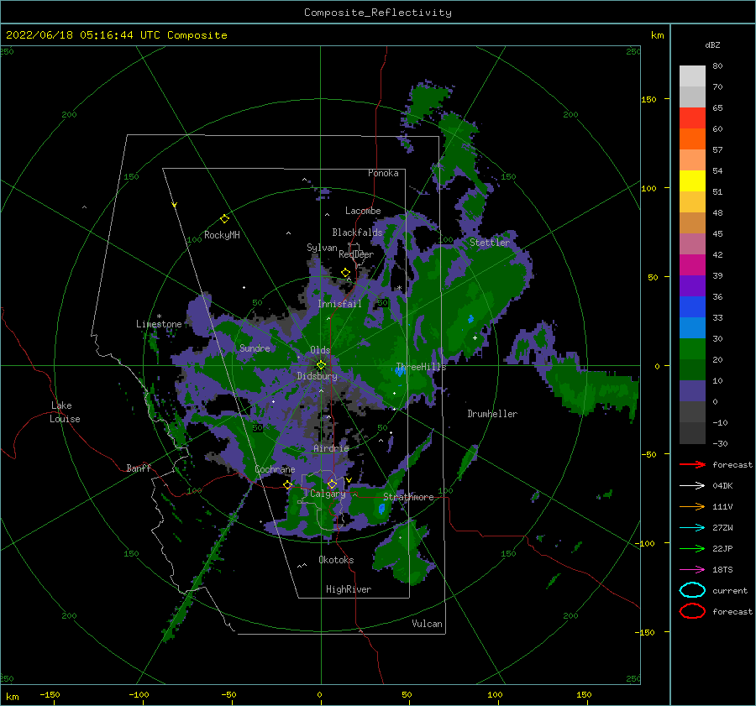
Task: Click the Okotoks city label
Action: pos(336,560)
